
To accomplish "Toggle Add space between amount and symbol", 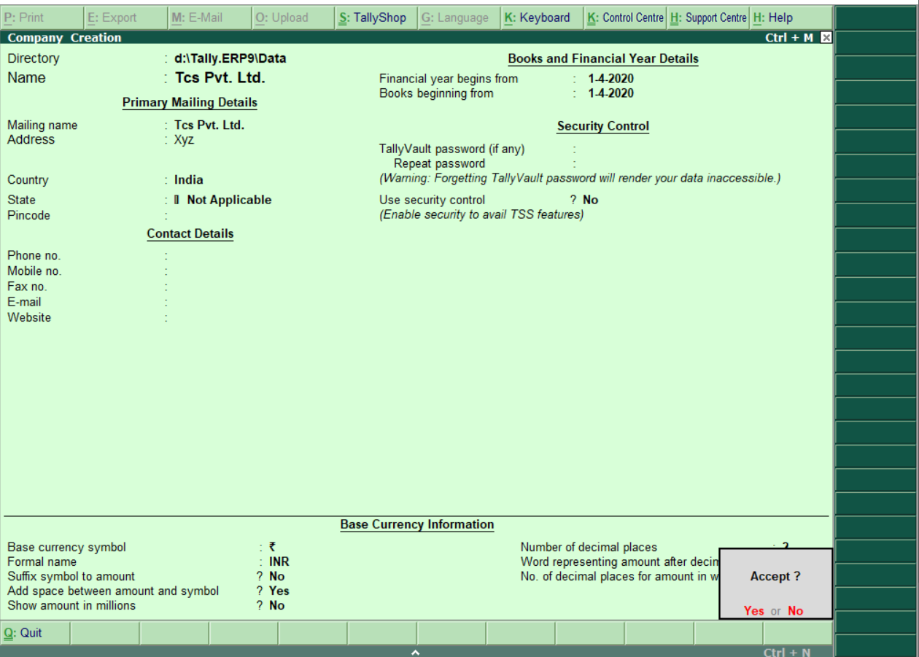I will click(279, 591).
